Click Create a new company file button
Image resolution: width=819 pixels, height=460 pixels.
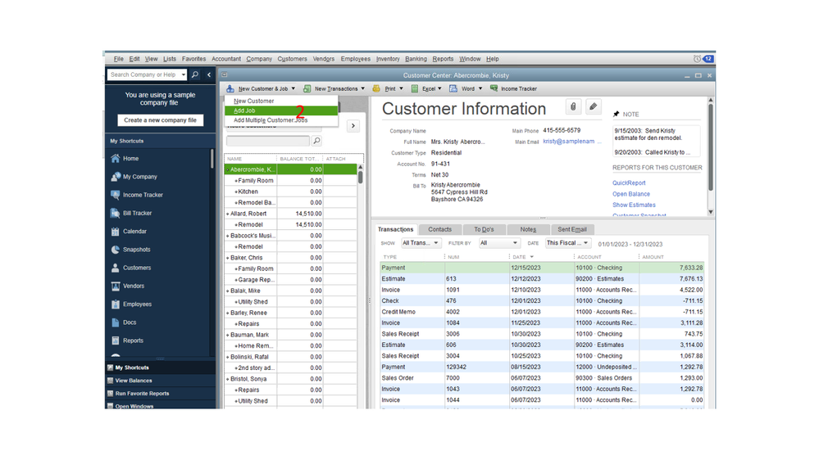160,120
